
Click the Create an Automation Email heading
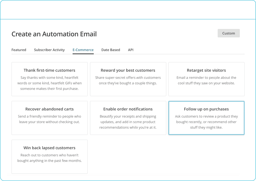click(x=54, y=34)
